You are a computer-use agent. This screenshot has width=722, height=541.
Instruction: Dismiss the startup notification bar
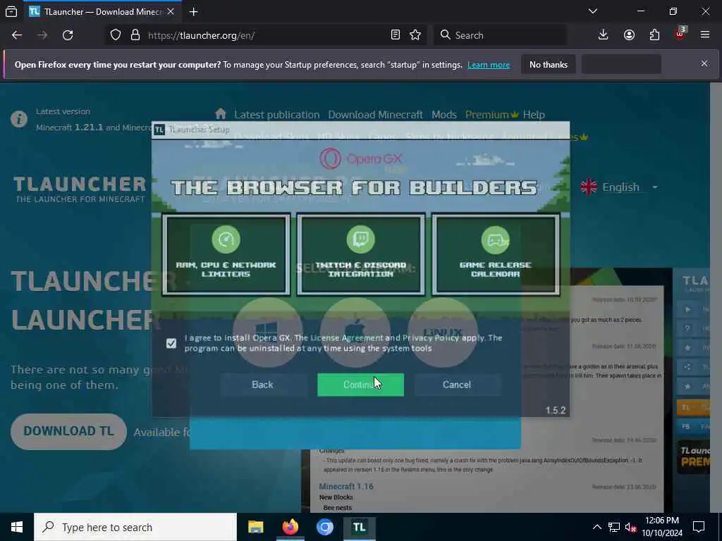pyautogui.click(x=704, y=63)
